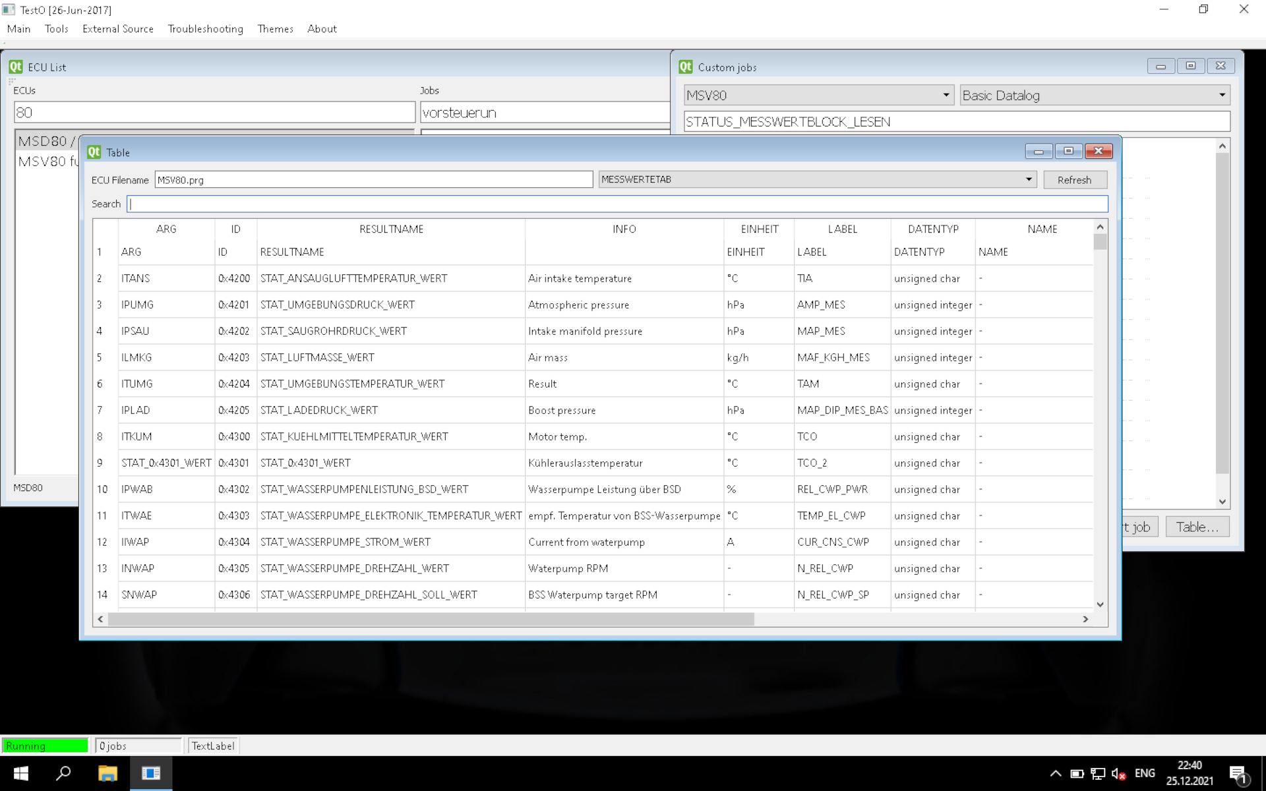Click the muted volume tray icon
This screenshot has height=791, width=1266.
(1118, 773)
